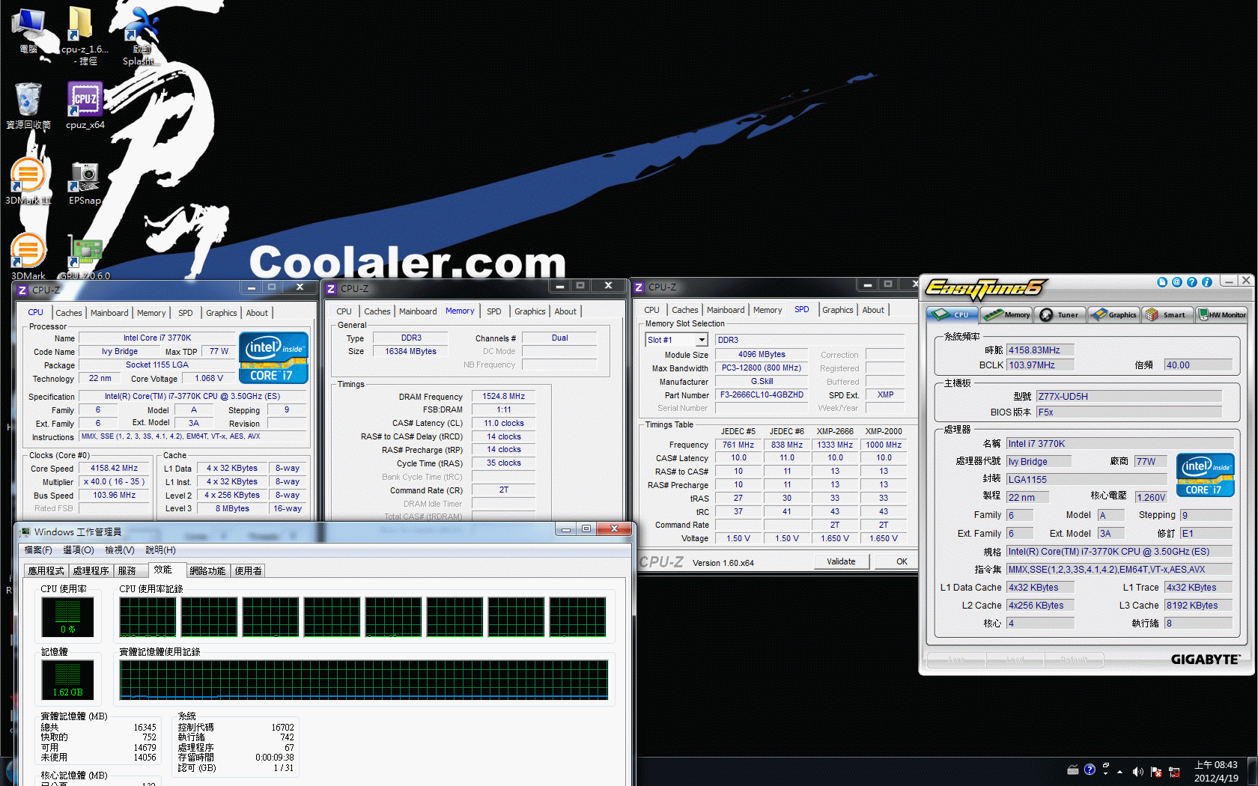Select the 3DMark 11 desktop icon

pos(28,182)
